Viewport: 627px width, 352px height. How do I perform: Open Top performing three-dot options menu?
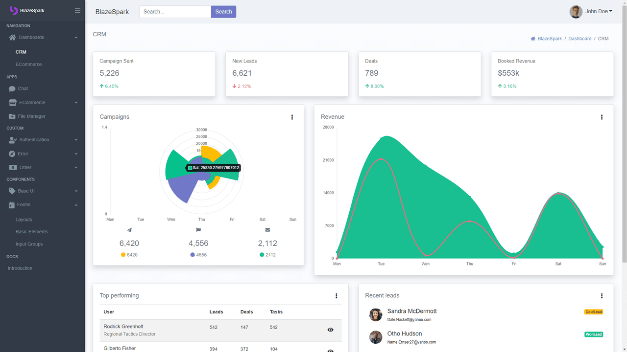(336, 296)
